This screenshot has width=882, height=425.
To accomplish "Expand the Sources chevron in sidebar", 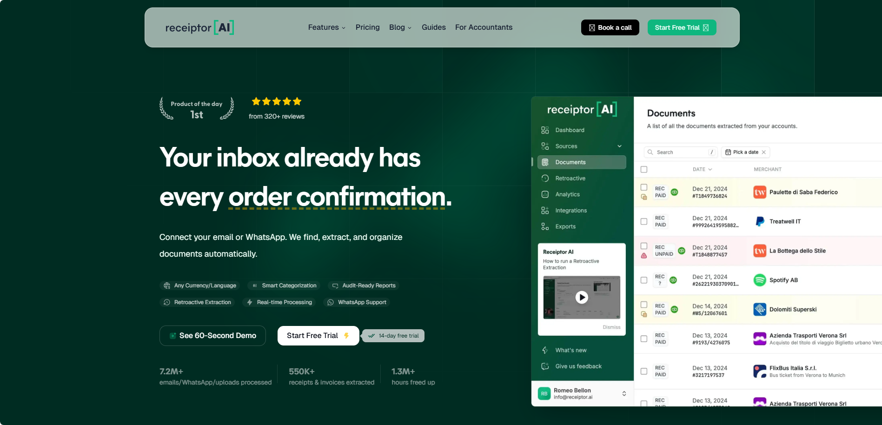I will (619, 146).
